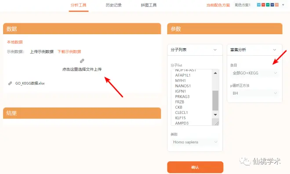Viewport: 290px width, 174px height.
Task: Switch to the 分析工具 tab
Action: [x=78, y=5]
